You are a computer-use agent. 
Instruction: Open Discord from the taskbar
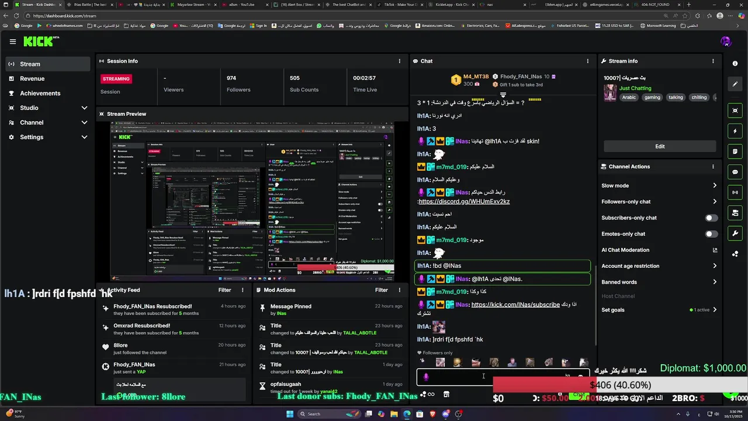446,414
